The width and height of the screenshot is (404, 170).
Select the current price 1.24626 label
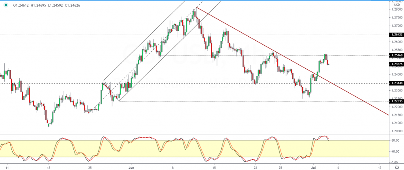(397, 64)
